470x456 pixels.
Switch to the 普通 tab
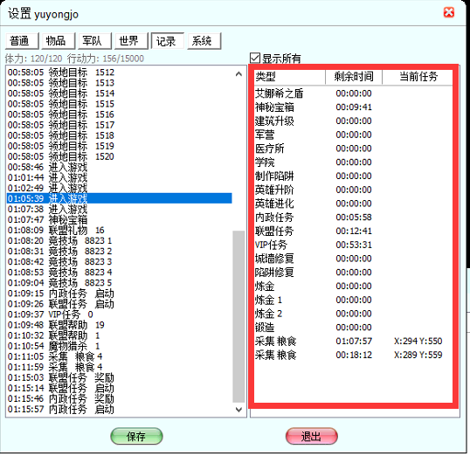[x=22, y=41]
